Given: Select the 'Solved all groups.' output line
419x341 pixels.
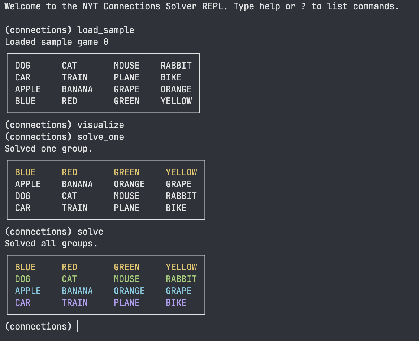Looking at the screenshot, I should 51,244.
